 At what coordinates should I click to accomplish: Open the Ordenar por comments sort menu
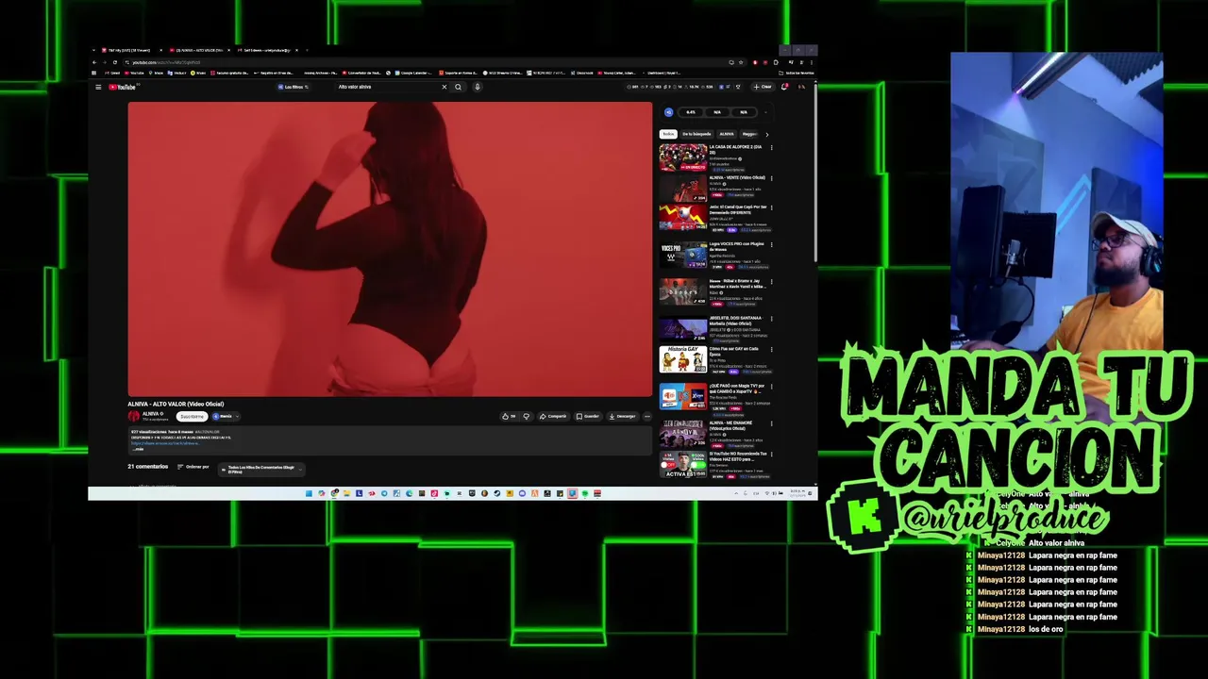193,467
